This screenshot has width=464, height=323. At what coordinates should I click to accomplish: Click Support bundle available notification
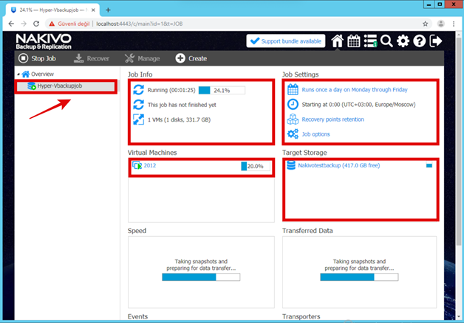tap(285, 41)
